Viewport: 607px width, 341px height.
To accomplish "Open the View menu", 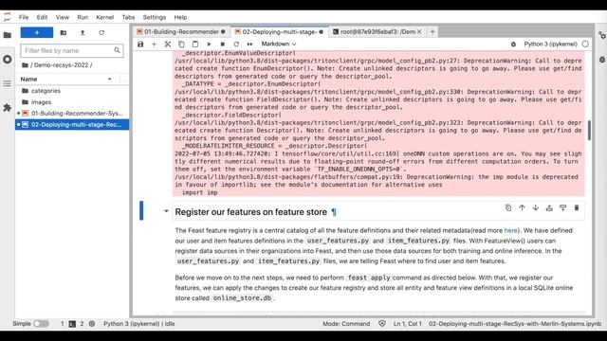I will coord(63,17).
